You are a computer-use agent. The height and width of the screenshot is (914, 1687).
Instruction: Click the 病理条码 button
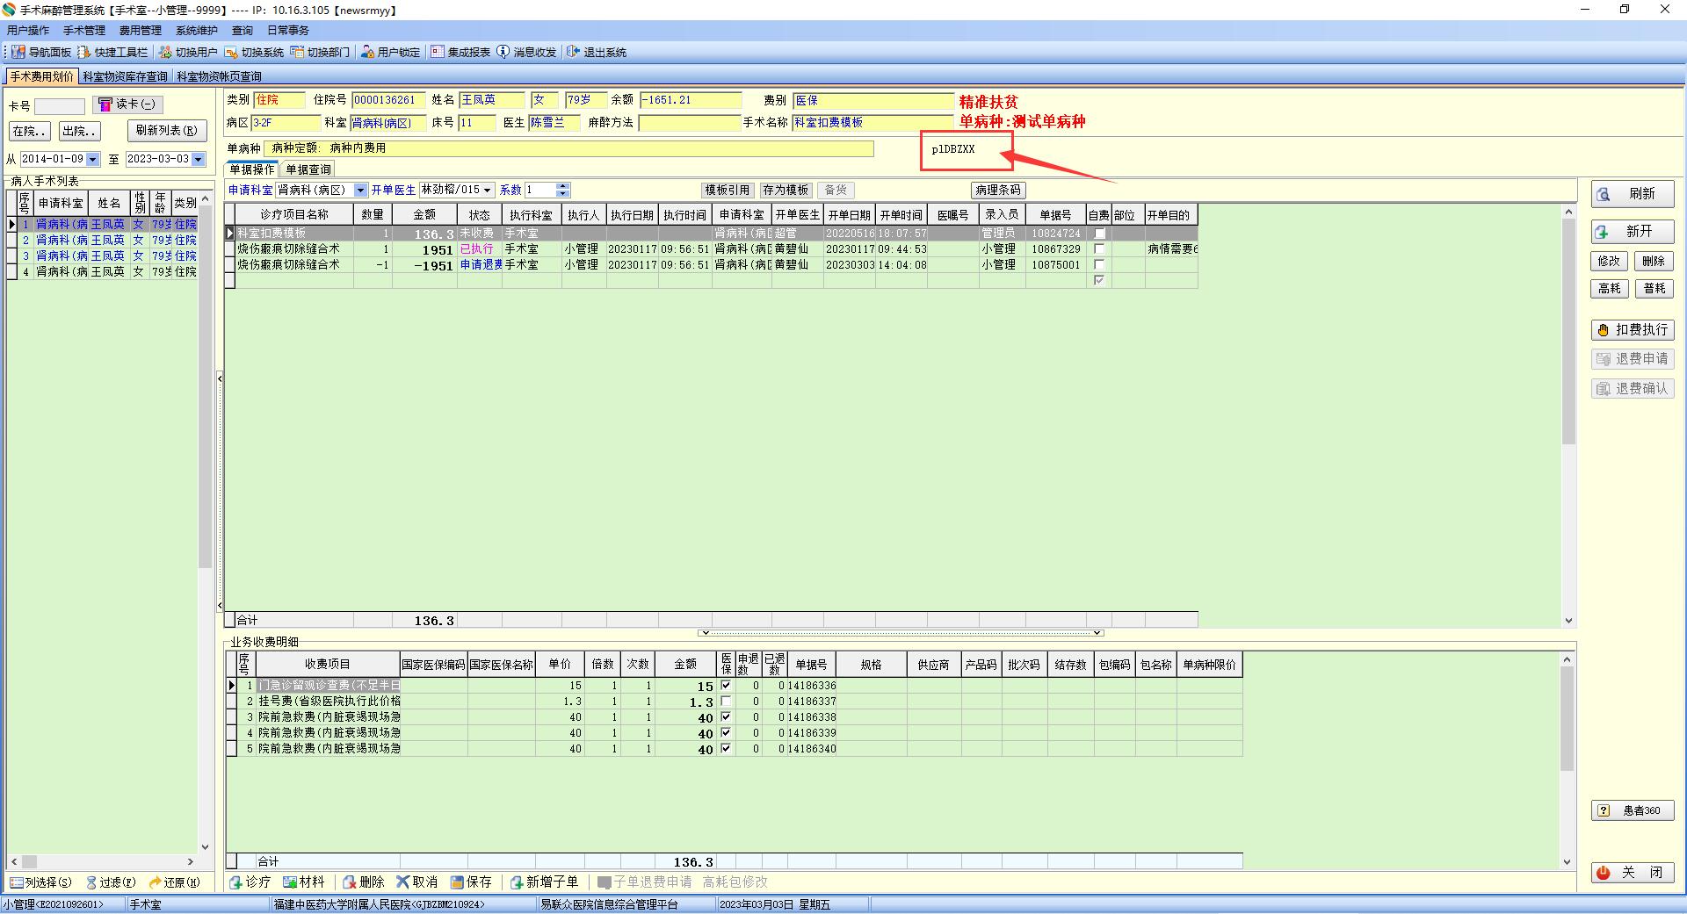pyautogui.click(x=998, y=191)
